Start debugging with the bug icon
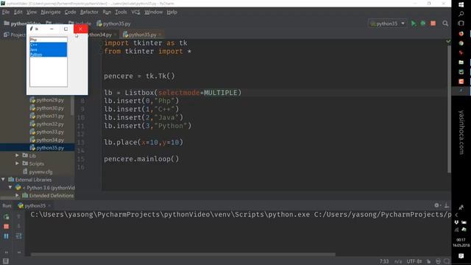The image size is (471, 265). tap(423, 24)
